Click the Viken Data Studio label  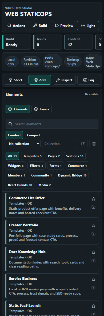(18, 8)
